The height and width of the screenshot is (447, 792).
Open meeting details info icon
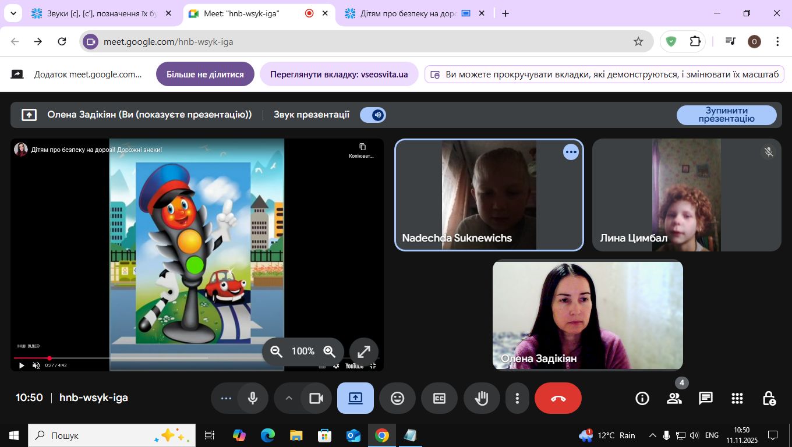point(642,398)
